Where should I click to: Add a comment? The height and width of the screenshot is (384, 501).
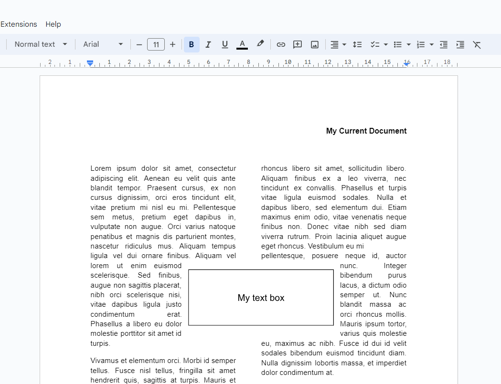coord(298,44)
